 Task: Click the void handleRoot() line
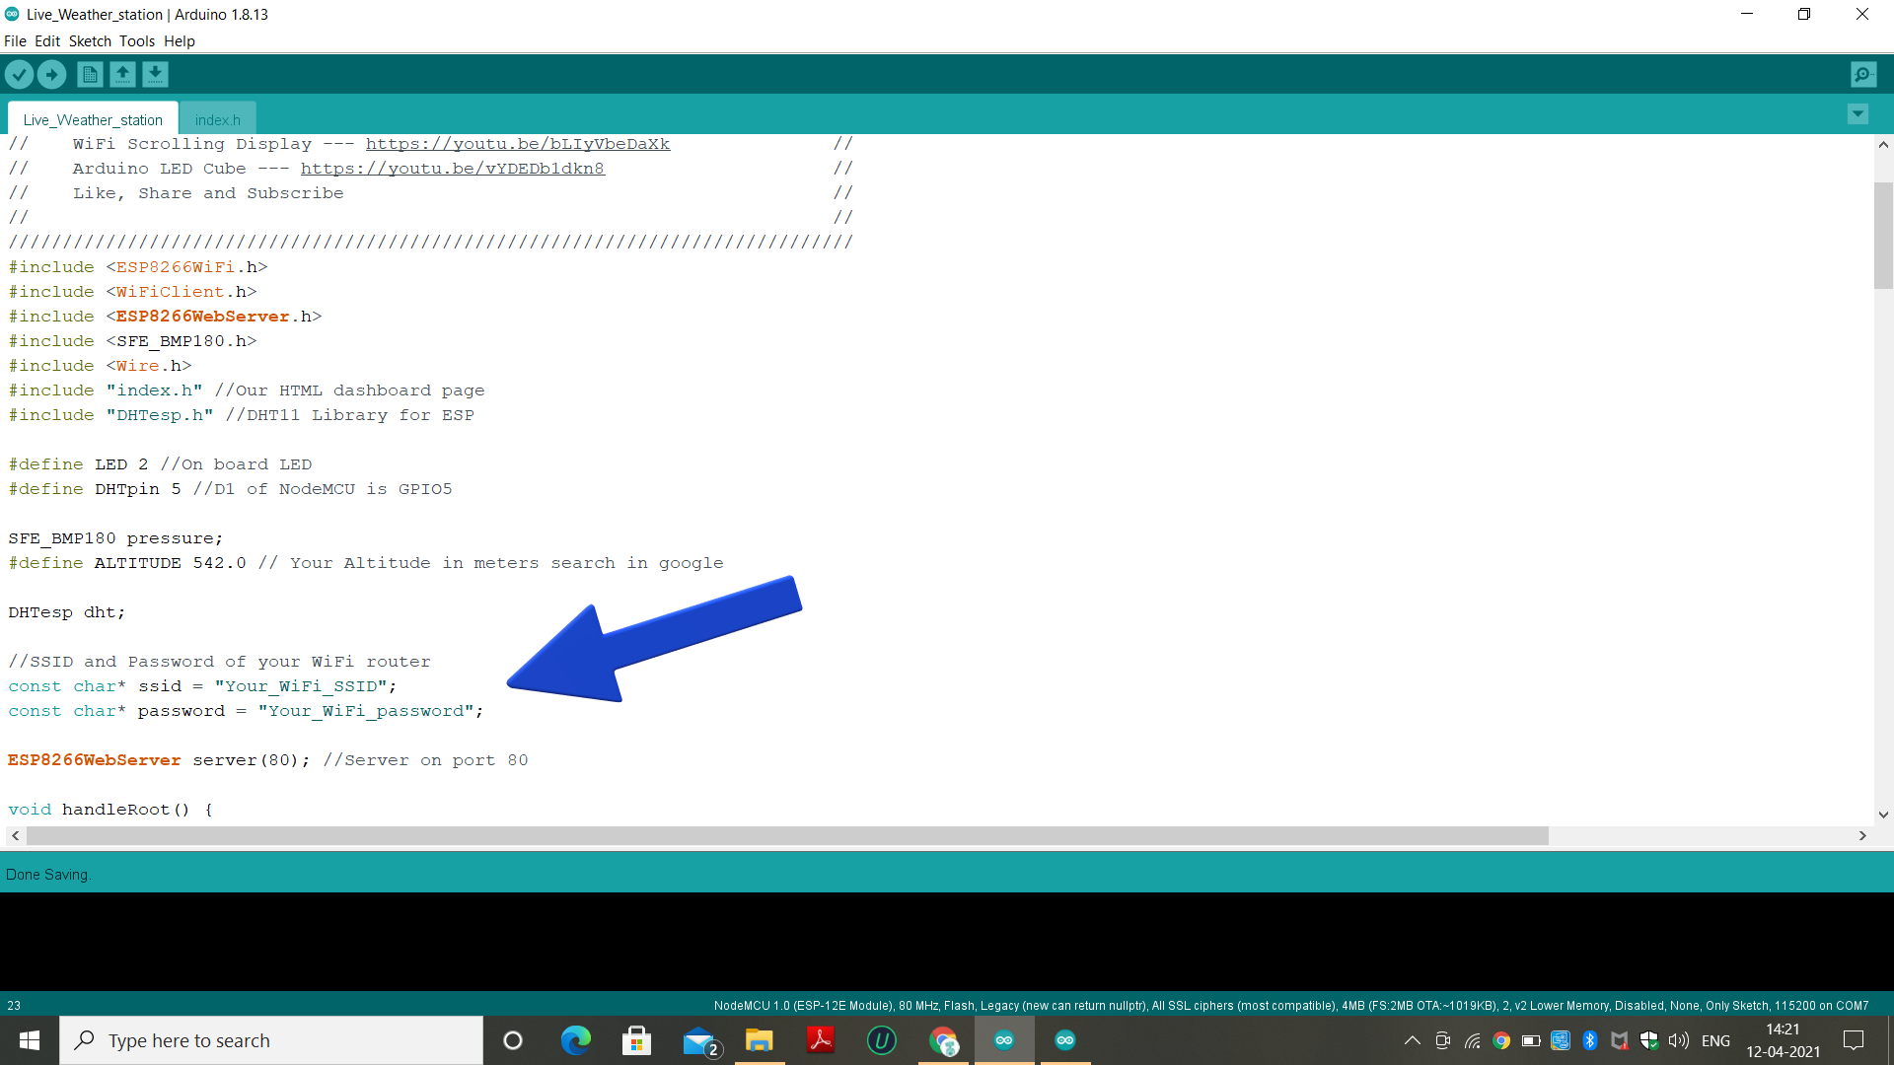pos(110,810)
